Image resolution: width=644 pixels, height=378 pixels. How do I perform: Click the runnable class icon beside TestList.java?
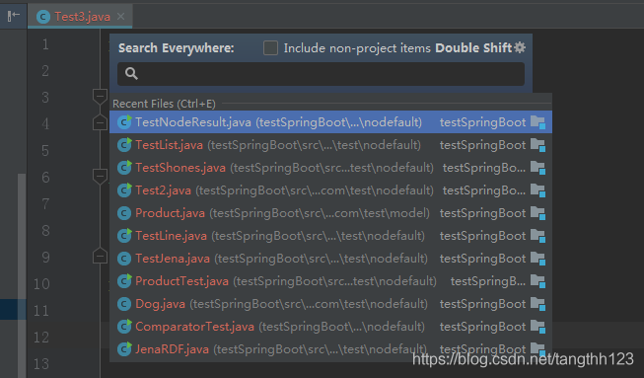pos(124,145)
